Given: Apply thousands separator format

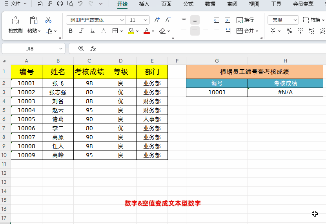Looking at the screenshot, I should coord(301,31).
